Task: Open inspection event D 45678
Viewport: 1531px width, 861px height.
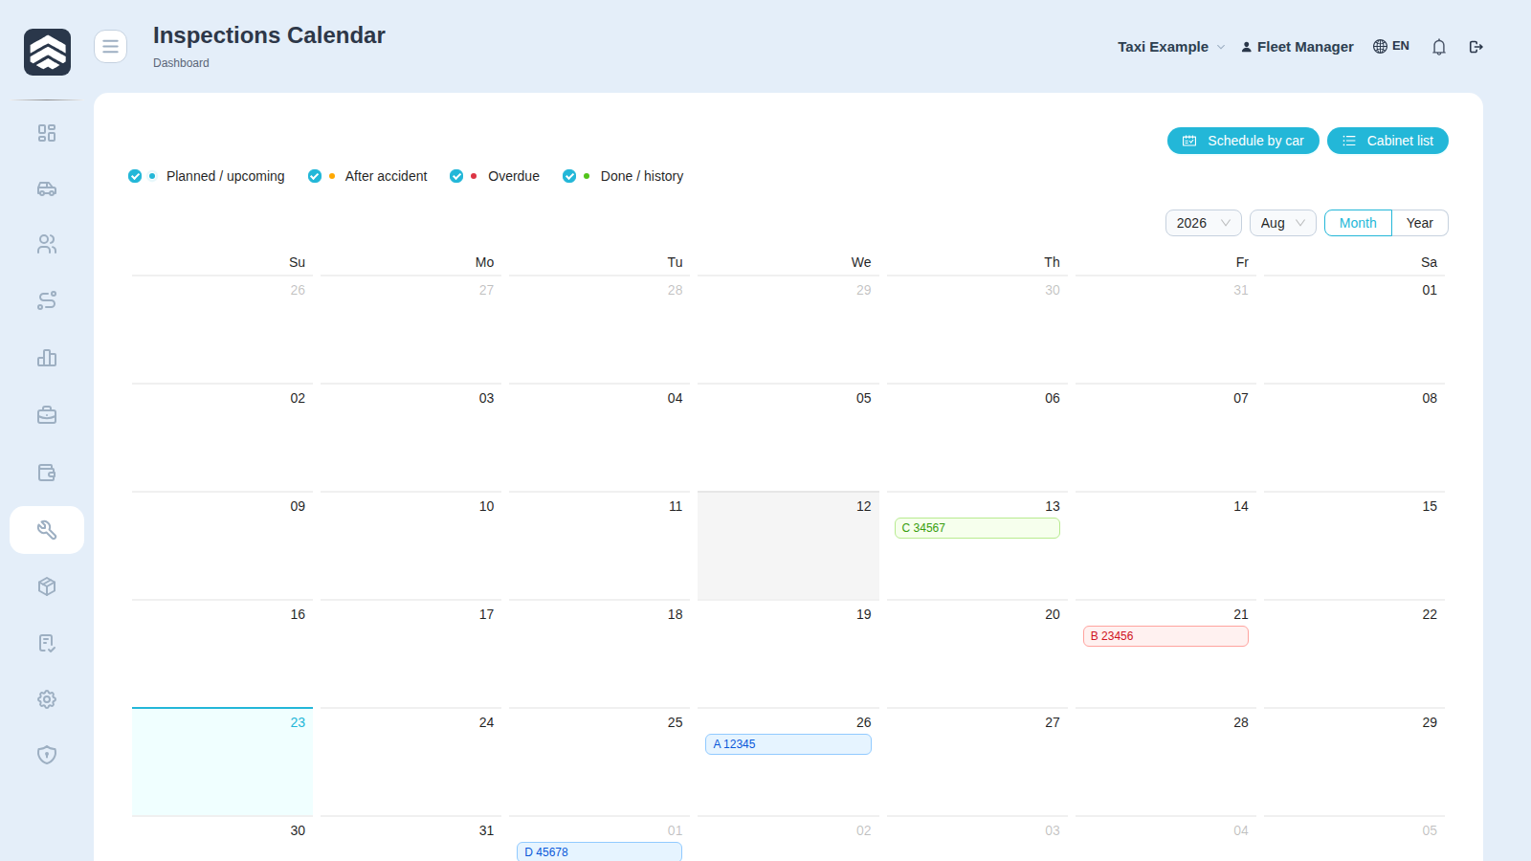Action: (599, 851)
